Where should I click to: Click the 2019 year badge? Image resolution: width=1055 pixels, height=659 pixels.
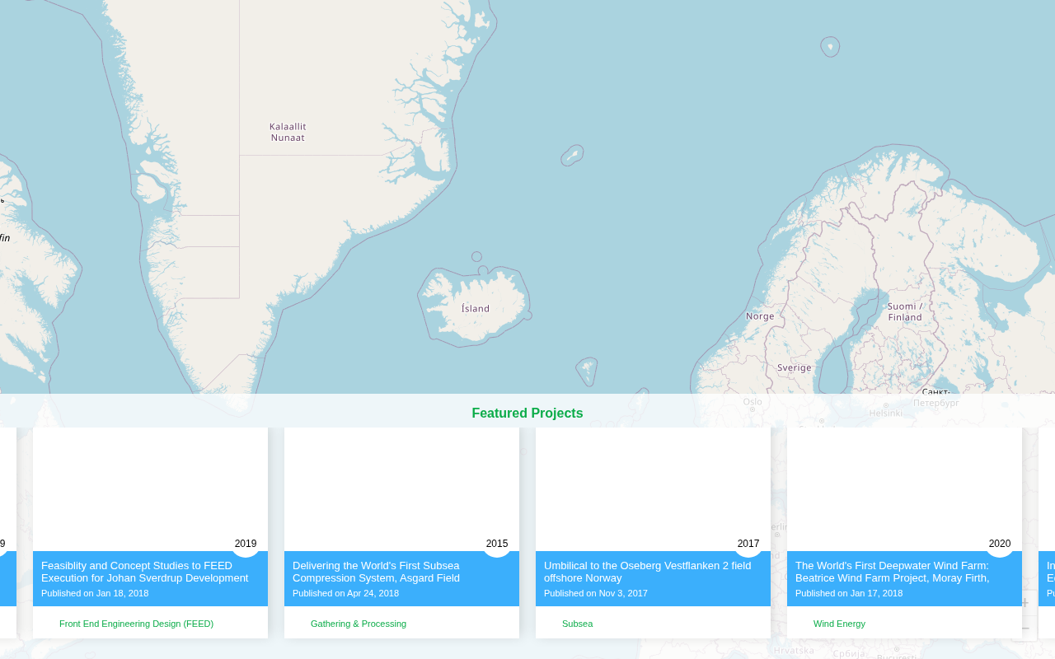pyautogui.click(x=246, y=544)
